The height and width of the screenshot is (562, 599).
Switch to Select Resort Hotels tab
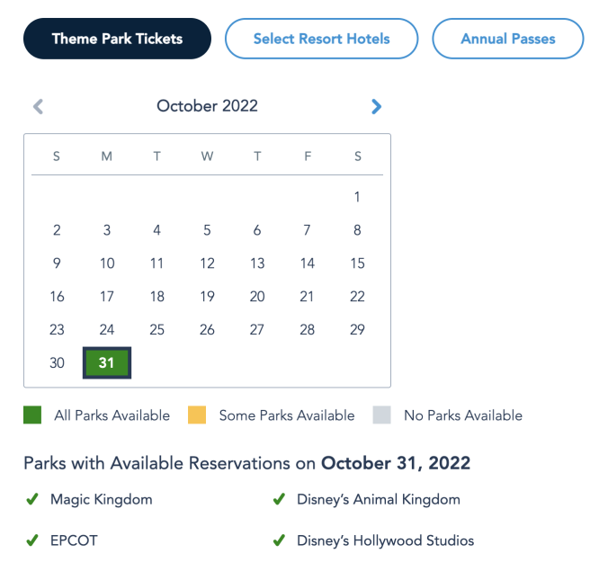click(321, 39)
